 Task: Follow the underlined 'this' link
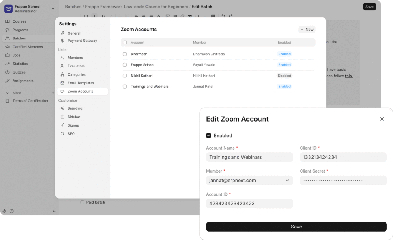click(348, 76)
